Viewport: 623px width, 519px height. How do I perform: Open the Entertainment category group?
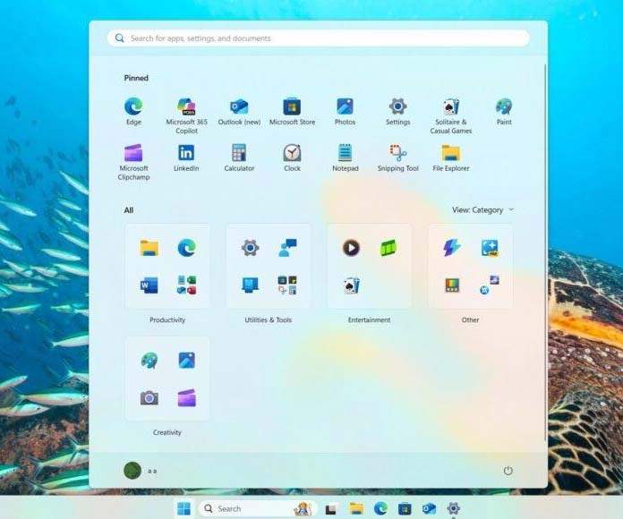pos(370,267)
